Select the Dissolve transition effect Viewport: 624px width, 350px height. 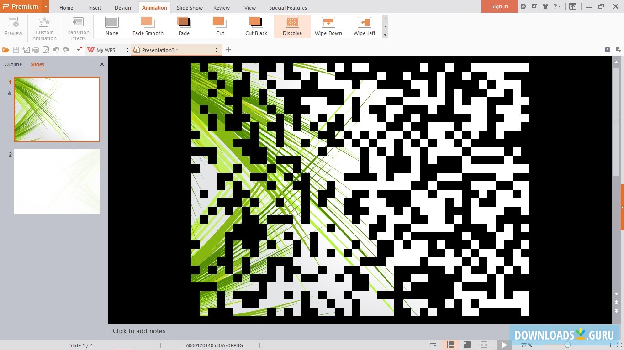292,26
